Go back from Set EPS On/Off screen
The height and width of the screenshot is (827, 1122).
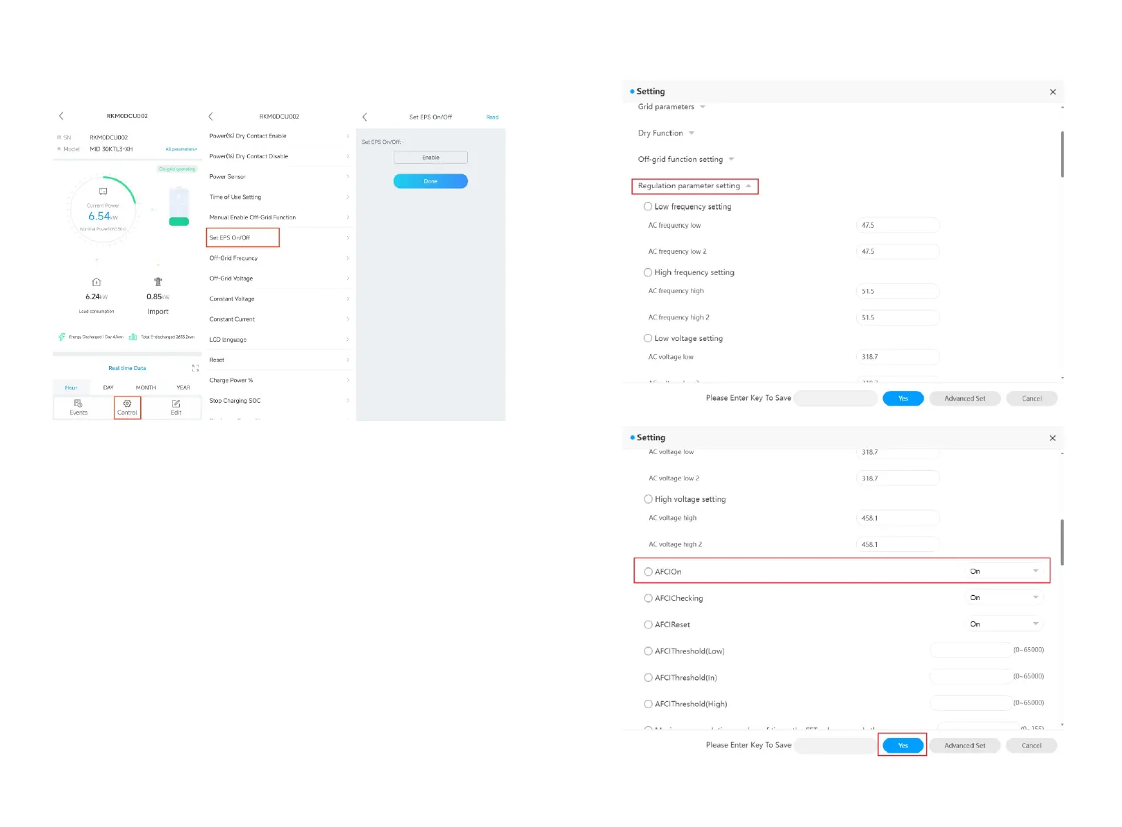pyautogui.click(x=365, y=117)
